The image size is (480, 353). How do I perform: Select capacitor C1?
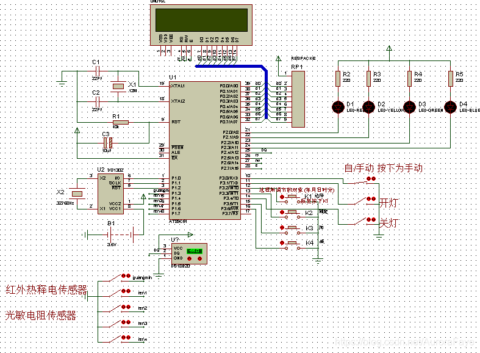[x=98, y=71]
